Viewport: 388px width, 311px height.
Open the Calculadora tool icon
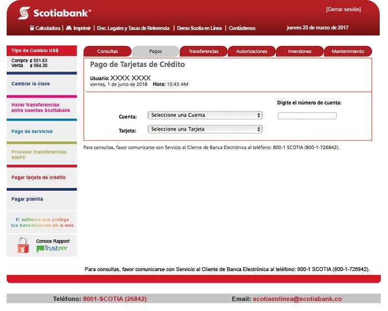(x=32, y=28)
